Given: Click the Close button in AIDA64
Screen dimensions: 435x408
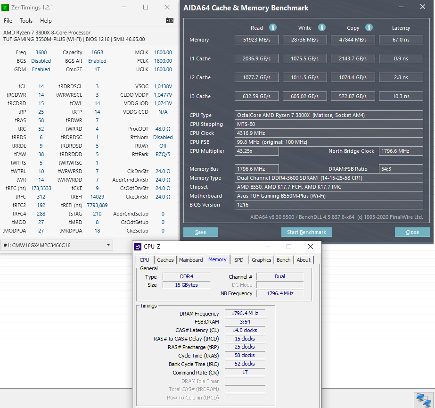Looking at the screenshot, I should click(412, 232).
